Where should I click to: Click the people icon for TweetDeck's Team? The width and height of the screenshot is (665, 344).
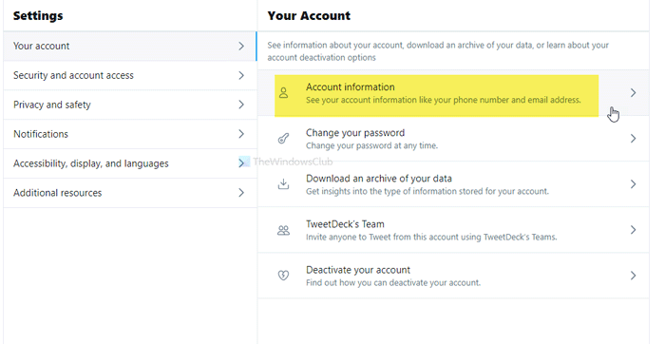pos(283,230)
